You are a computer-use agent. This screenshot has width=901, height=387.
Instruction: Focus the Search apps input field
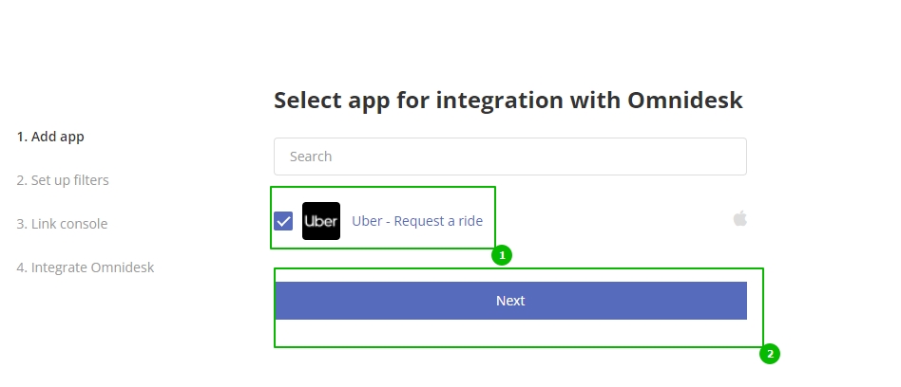[x=510, y=157]
